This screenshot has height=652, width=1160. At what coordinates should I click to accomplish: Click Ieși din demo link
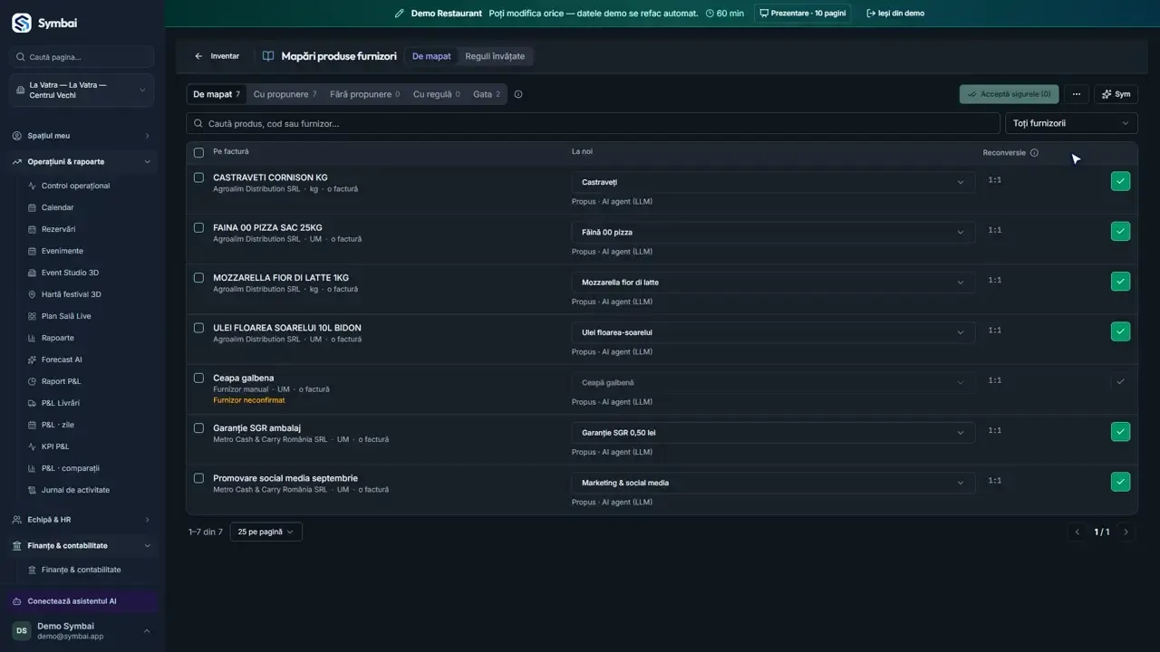(x=895, y=14)
